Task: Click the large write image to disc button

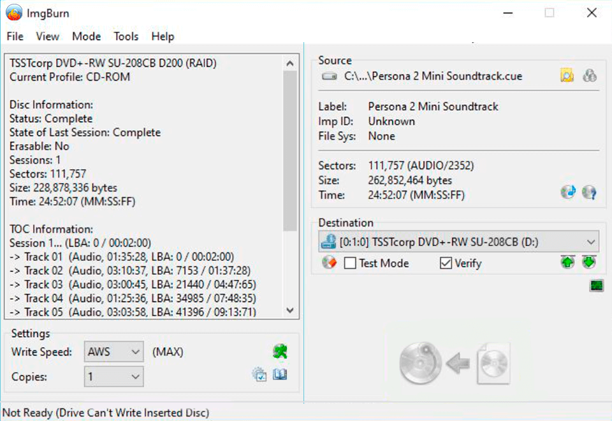Action: coord(454,364)
